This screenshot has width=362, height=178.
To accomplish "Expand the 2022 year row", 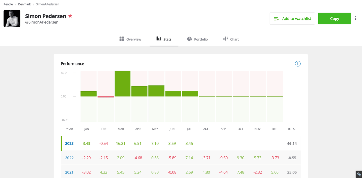I will pos(69,158).
